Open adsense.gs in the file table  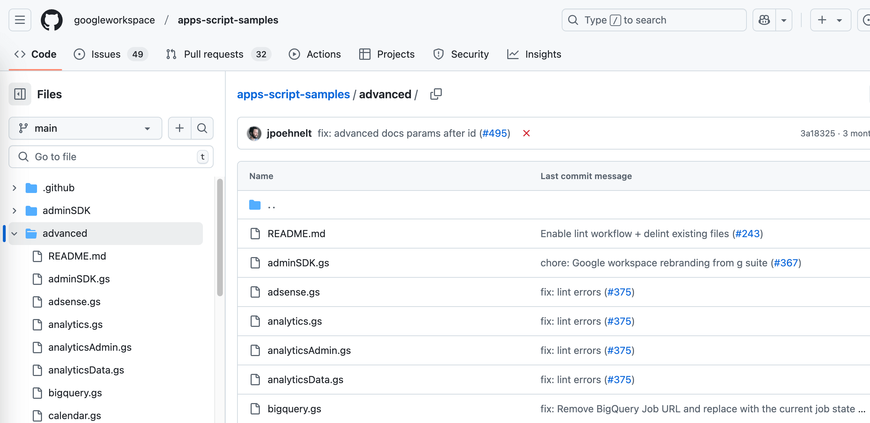(x=294, y=292)
